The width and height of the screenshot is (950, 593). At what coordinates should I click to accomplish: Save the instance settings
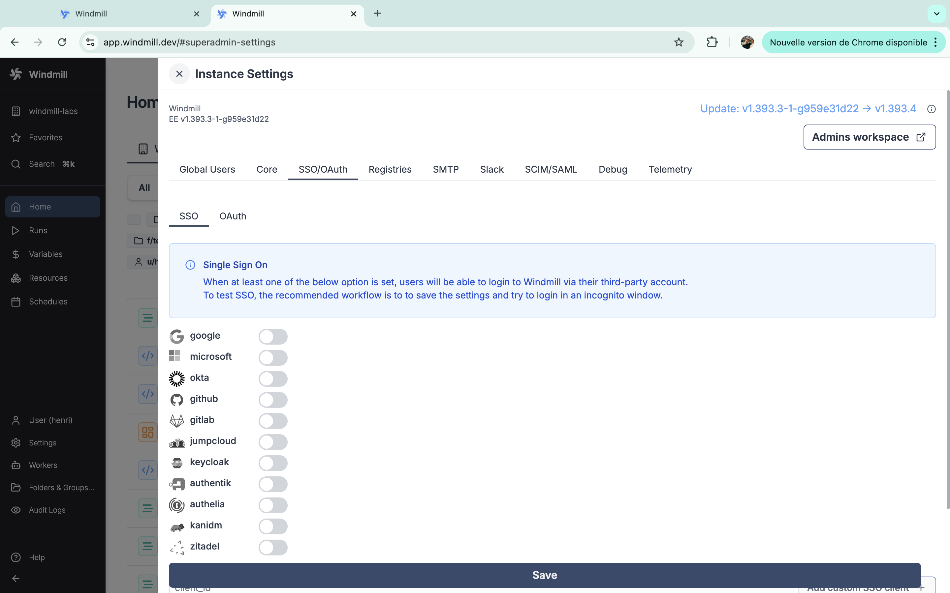click(x=545, y=575)
